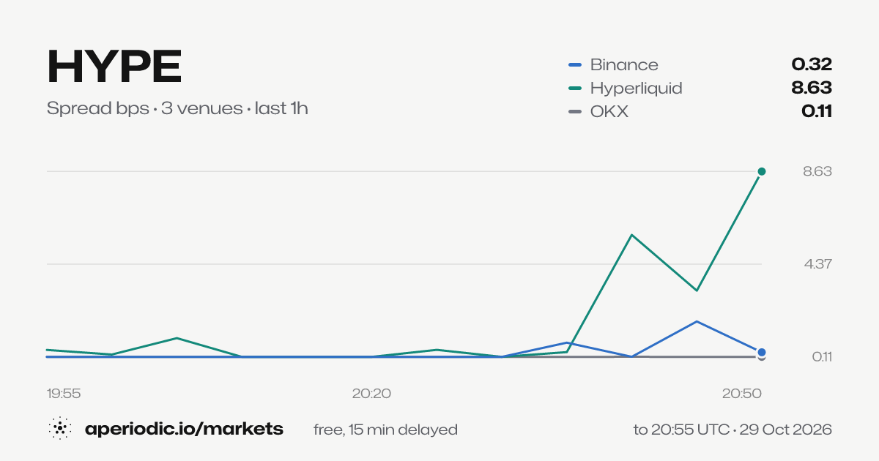
Task: Click the green Hyperliquid legend swatch
Action: [x=575, y=89]
